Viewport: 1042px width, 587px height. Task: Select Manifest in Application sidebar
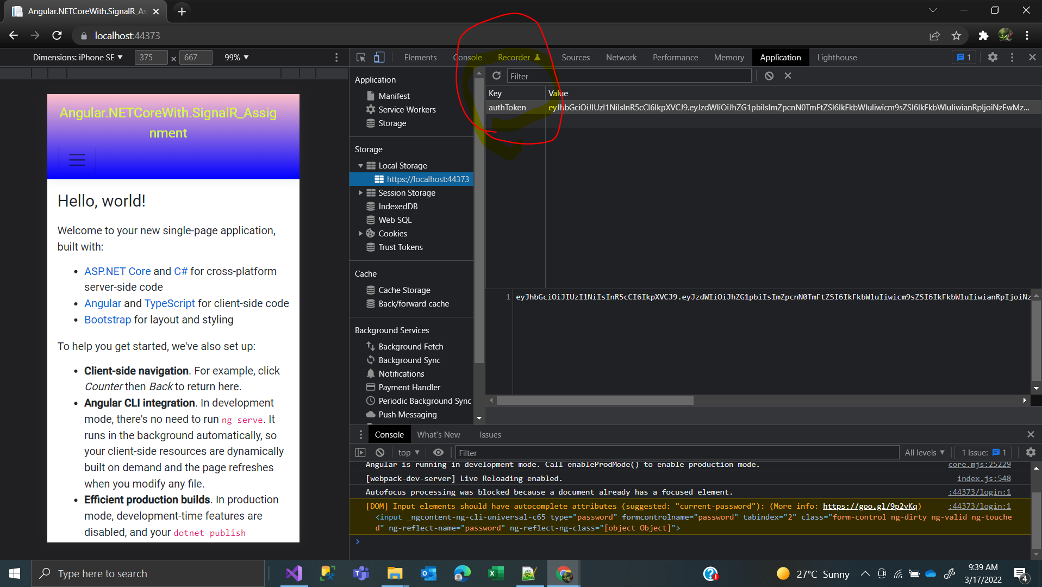[x=394, y=96]
